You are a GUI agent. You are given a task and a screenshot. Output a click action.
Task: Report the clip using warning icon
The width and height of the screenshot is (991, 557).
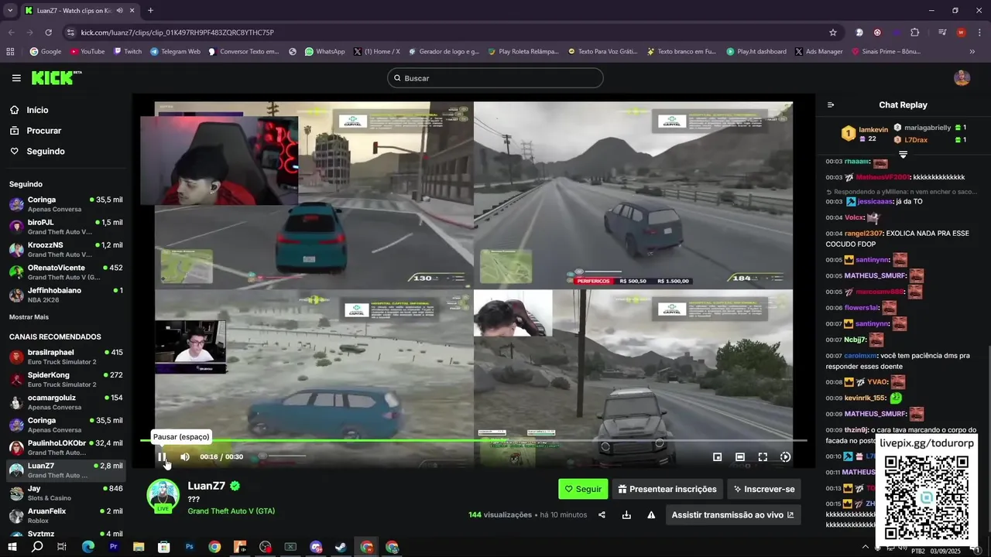651,515
